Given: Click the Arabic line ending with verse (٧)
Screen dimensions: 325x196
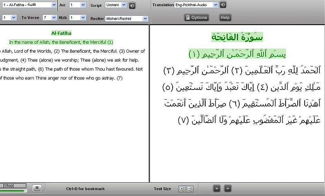Looking at the screenshot, I should [x=249, y=120].
